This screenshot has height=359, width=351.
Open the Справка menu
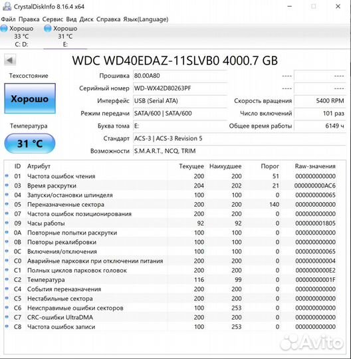(x=108, y=19)
